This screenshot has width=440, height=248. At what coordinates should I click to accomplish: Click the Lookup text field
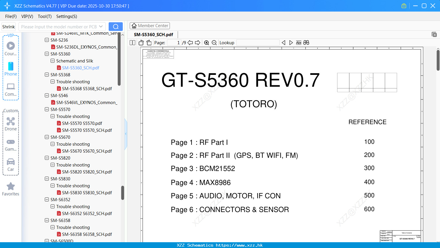258,42
